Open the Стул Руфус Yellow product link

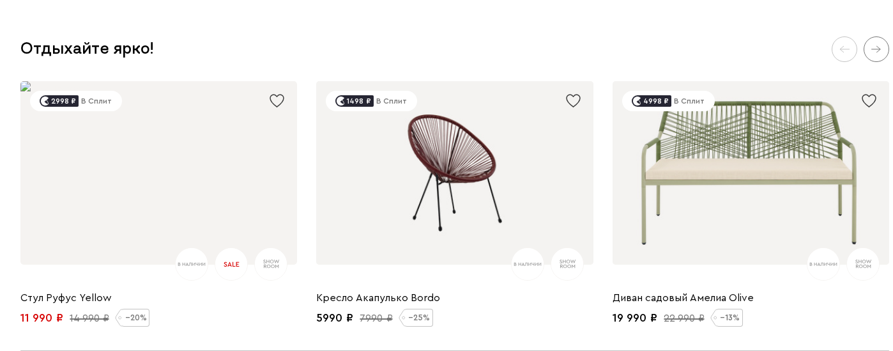tap(66, 298)
